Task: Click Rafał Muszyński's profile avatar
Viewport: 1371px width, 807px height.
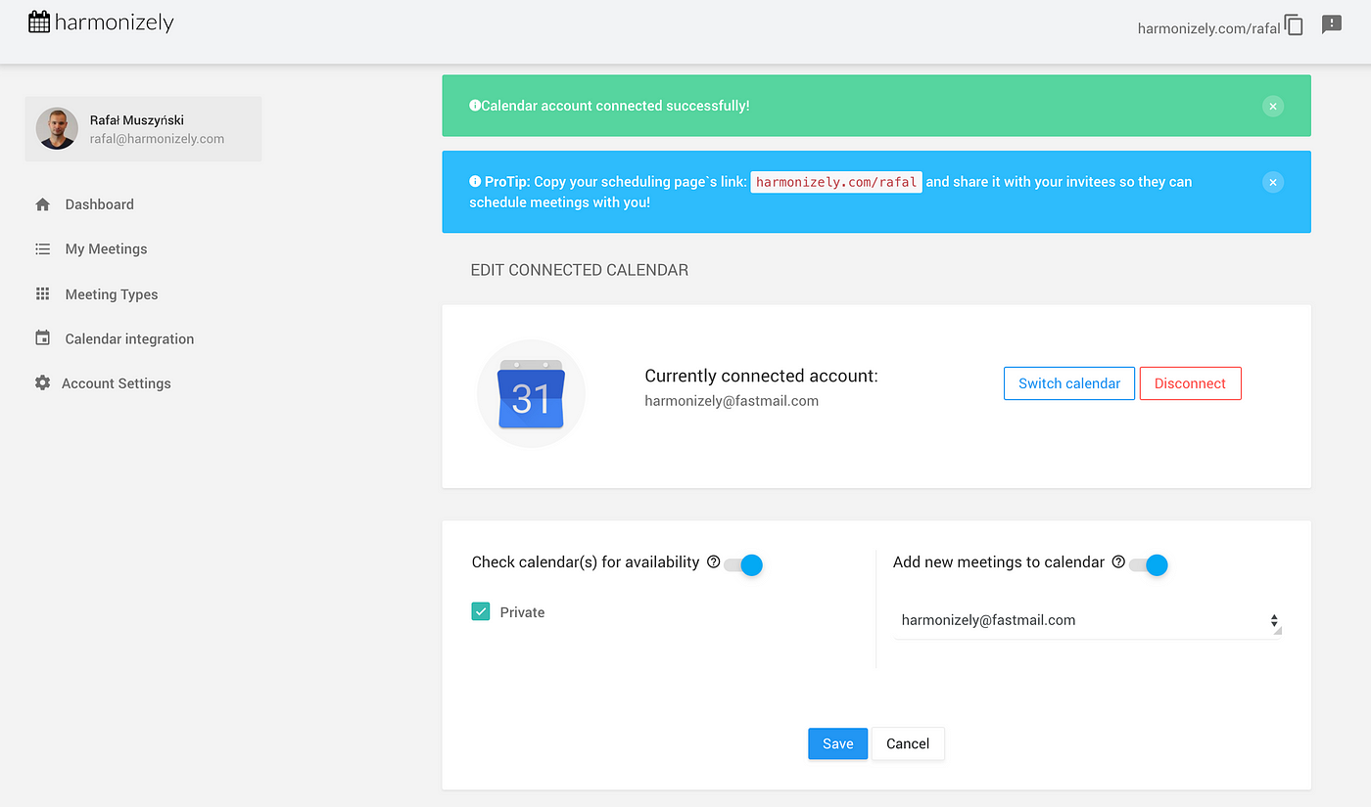Action: 57,128
